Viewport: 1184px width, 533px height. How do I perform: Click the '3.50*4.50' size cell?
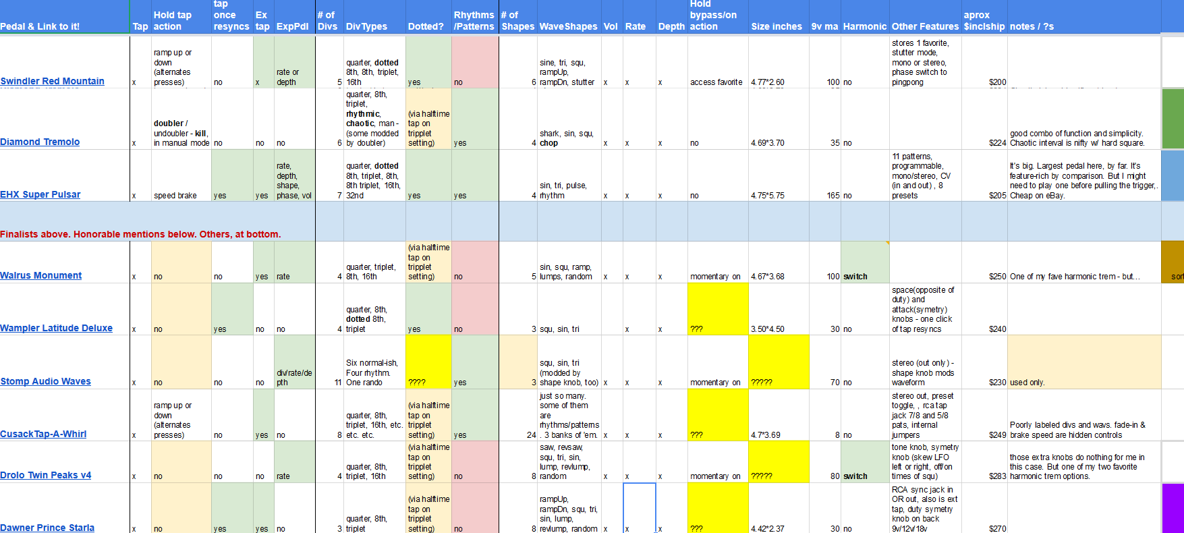[x=779, y=309]
